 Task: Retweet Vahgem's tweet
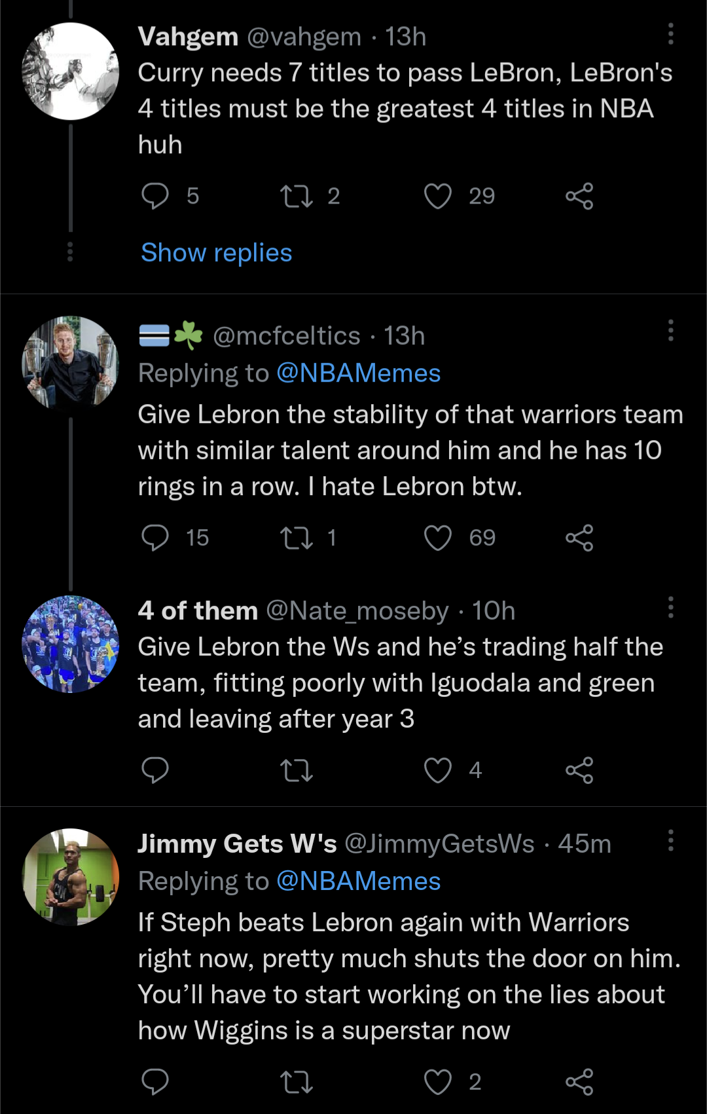click(x=297, y=196)
